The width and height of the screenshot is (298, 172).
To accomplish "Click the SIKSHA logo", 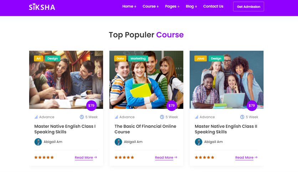I will 42,7.
